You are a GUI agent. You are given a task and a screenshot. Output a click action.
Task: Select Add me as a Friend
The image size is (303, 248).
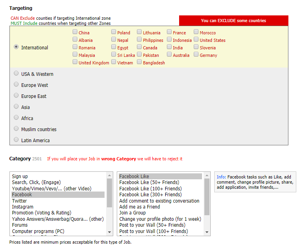pos(161,207)
